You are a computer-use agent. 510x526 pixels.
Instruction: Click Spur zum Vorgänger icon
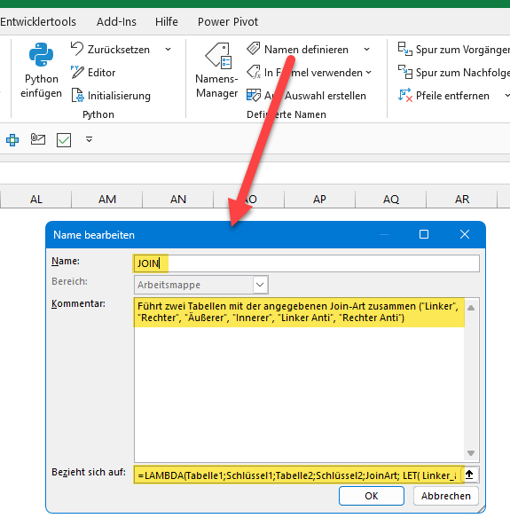point(405,49)
